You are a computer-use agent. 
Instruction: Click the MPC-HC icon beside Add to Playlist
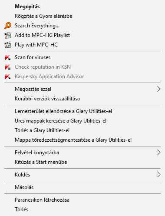coord(8,35)
